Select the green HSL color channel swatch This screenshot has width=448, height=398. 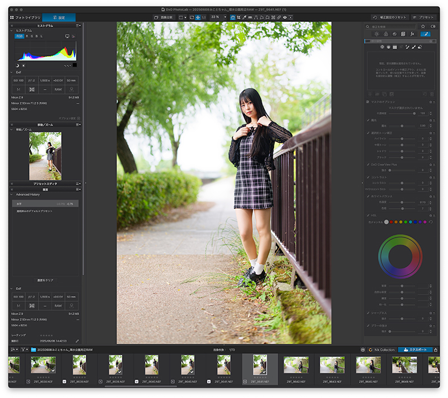pos(405,222)
